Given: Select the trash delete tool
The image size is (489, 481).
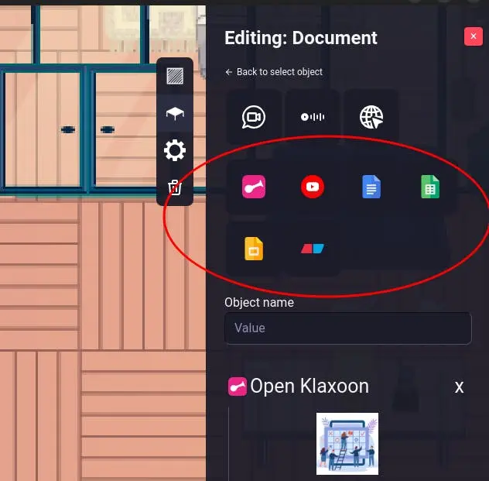Looking at the screenshot, I should coord(175,187).
